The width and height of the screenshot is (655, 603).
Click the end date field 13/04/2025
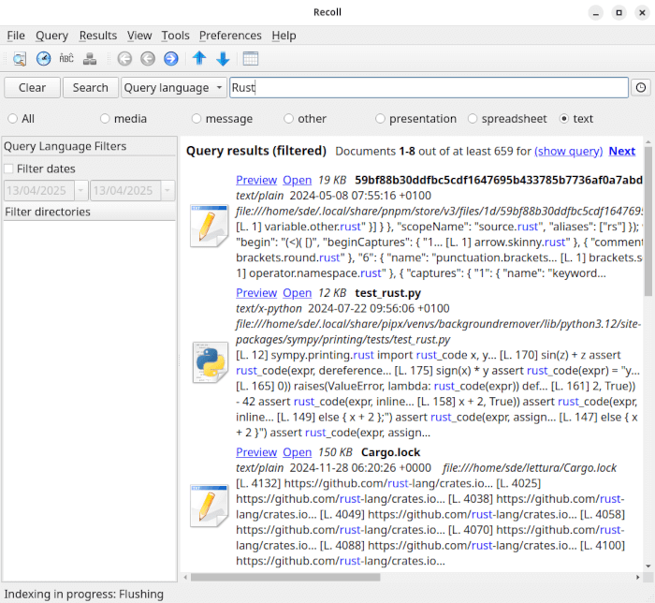point(125,191)
